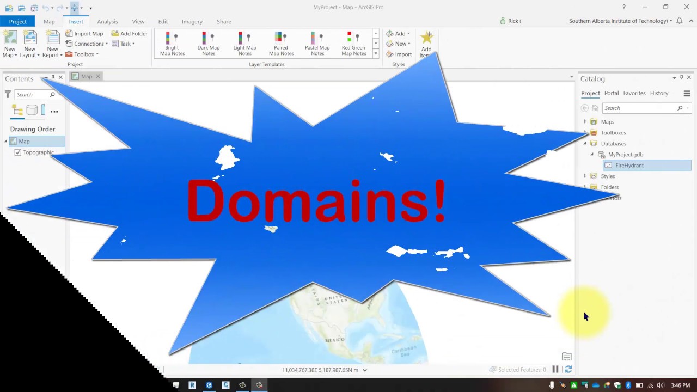Click the save project quick-access icon
The height and width of the screenshot is (392, 697).
(34, 8)
